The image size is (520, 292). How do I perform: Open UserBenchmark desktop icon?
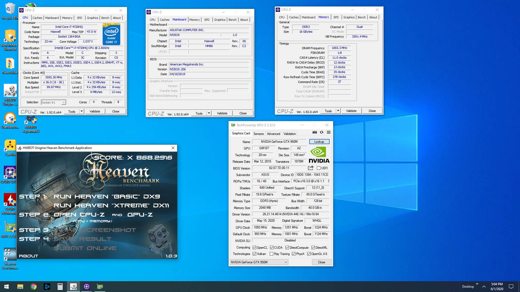pyautogui.click(x=10, y=120)
